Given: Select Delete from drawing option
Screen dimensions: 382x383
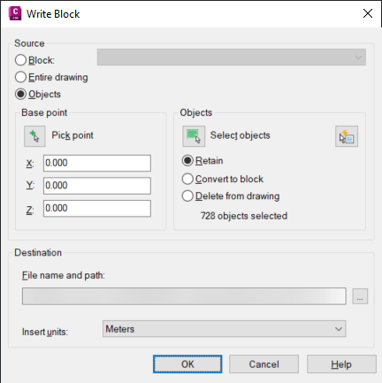Looking at the screenshot, I should [x=187, y=196].
